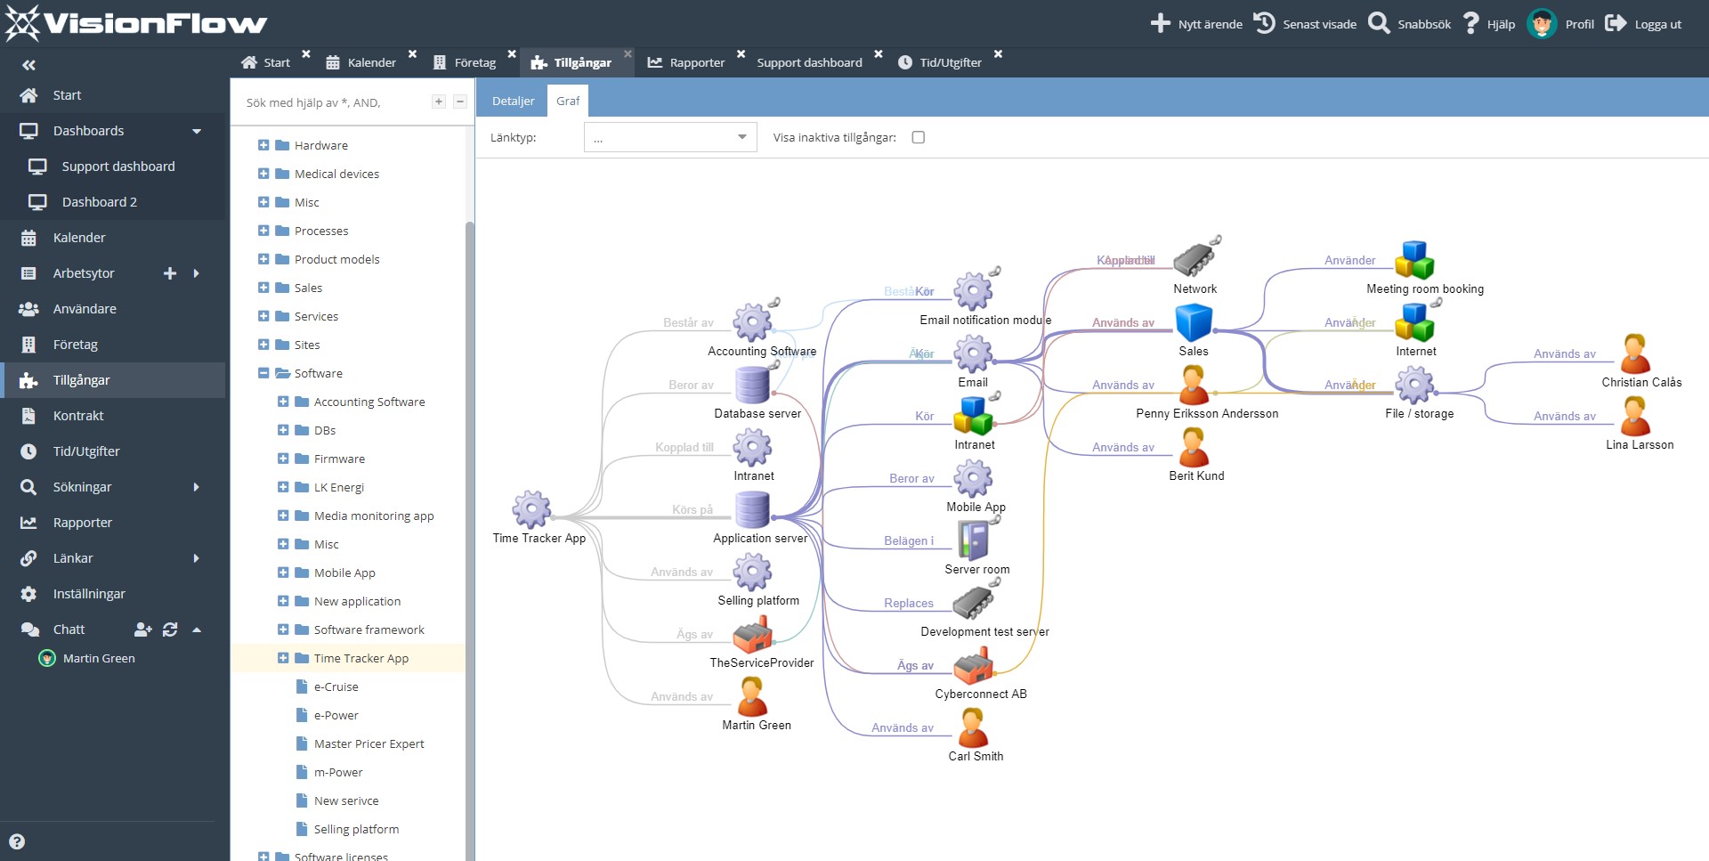Click Nytt ärende to create a ticket

click(x=1195, y=23)
